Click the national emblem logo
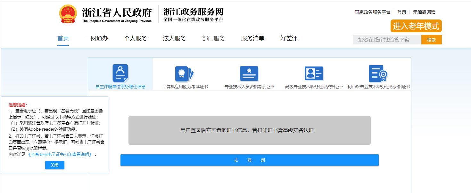471x193 pixels. coord(68,14)
